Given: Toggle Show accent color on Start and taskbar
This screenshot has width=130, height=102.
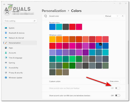Looking at the screenshot, I should click(118, 88).
